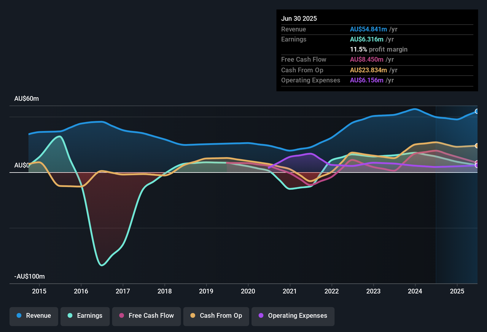The width and height of the screenshot is (487, 332).
Task: Click the AU$54.841m revenue value
Action: coord(368,29)
